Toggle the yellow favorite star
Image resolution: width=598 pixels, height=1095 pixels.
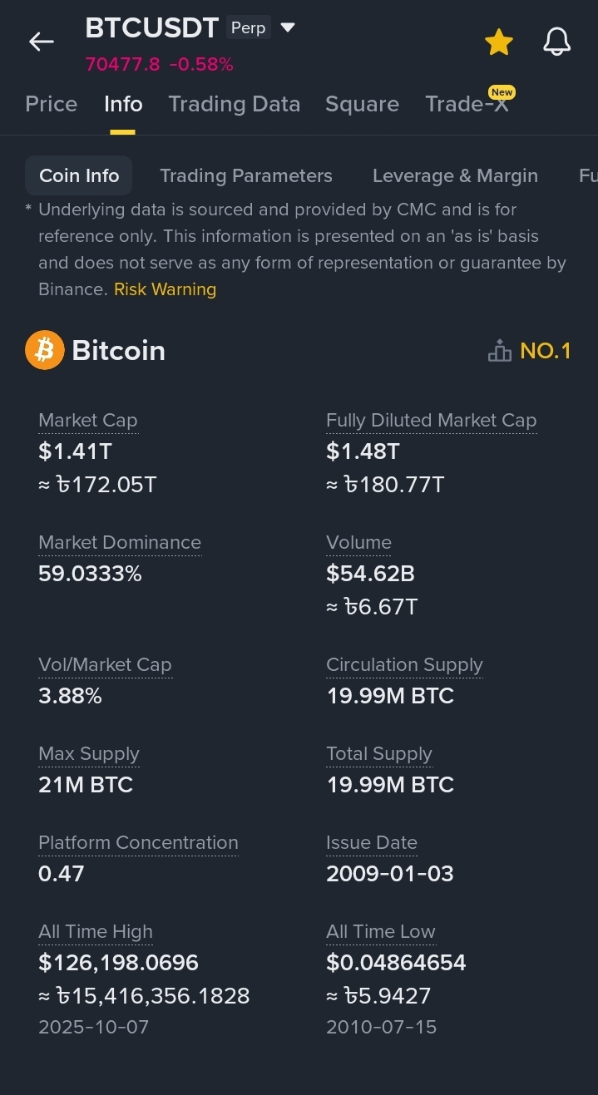[x=499, y=42]
